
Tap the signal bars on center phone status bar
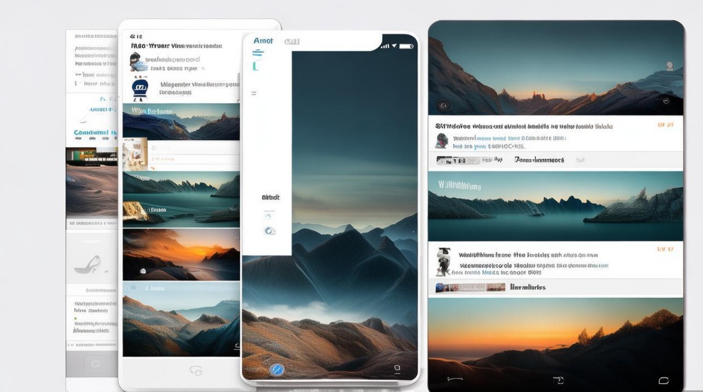pos(385,46)
